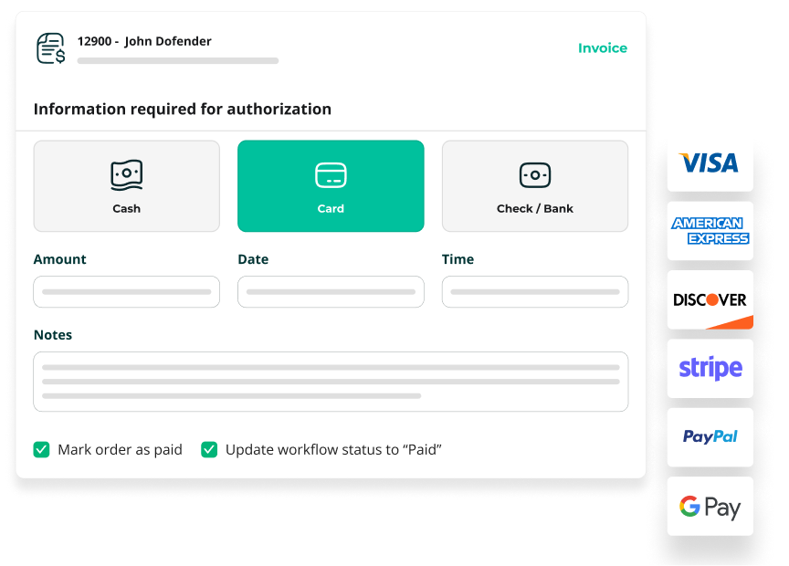Screen dimensions: 789x566
Task: Focus the Date input field
Action: (x=331, y=292)
